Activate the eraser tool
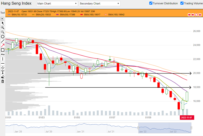 (x=3, y=77)
